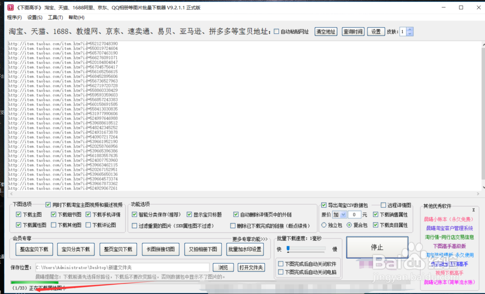Click URL line ending in id=552127048390
The image size is (485, 294).
[63, 44]
